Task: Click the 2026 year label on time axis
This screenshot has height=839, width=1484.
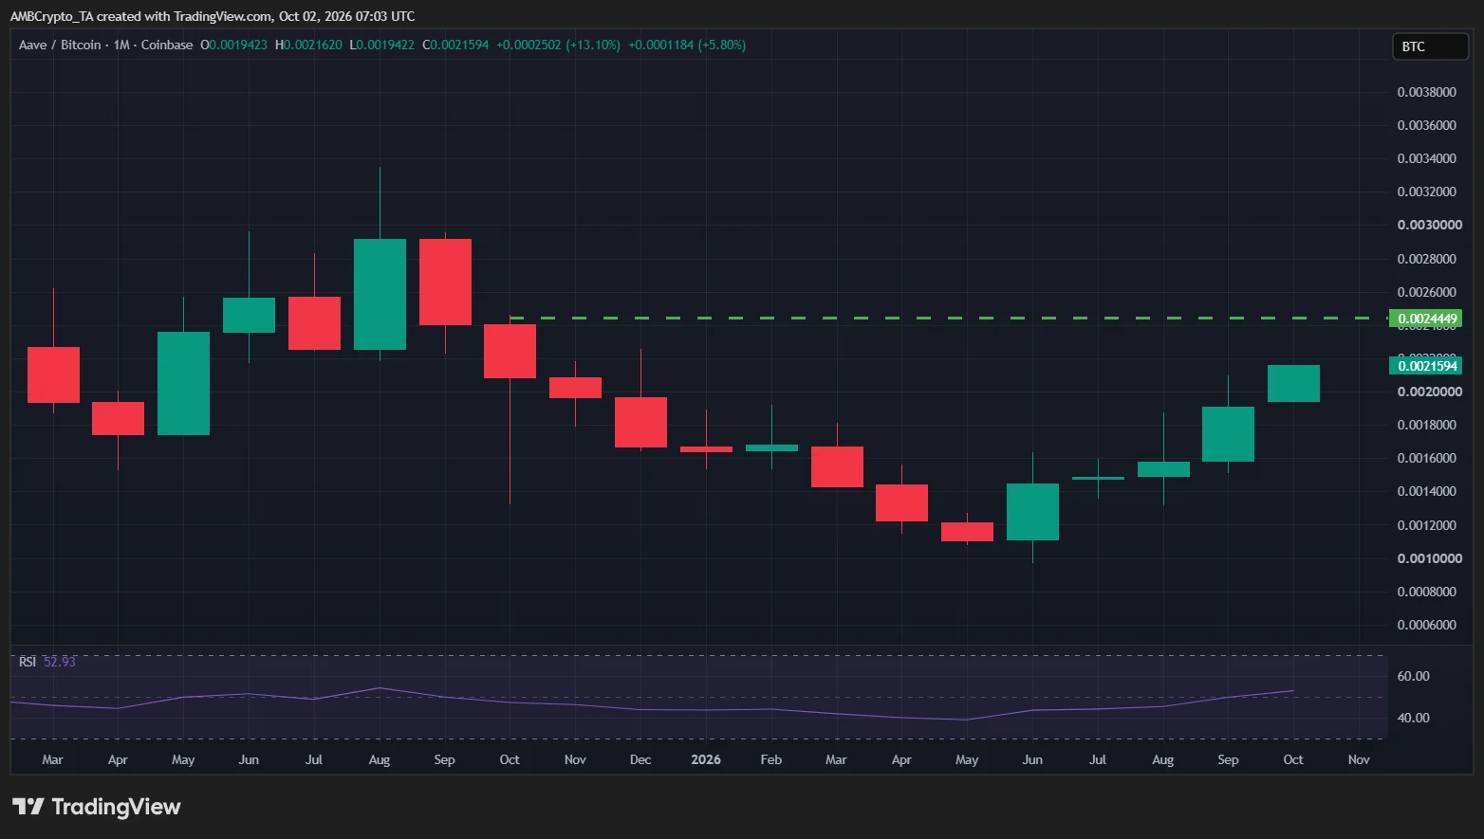Action: 706,759
